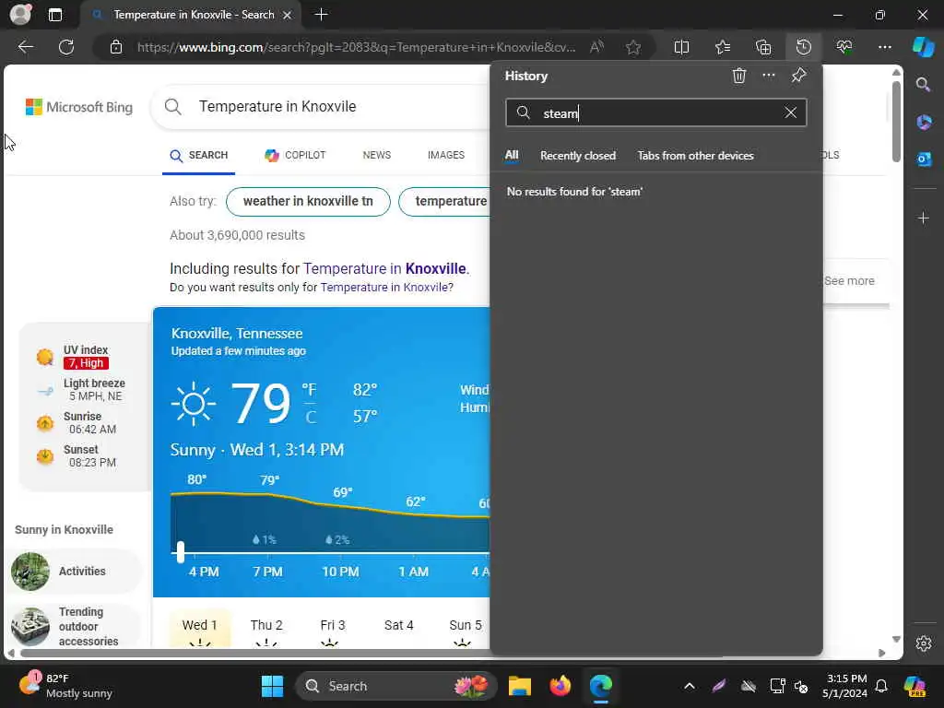The height and width of the screenshot is (708, 944).
Task: Open the Read aloud icon in address bar
Action: tap(596, 47)
